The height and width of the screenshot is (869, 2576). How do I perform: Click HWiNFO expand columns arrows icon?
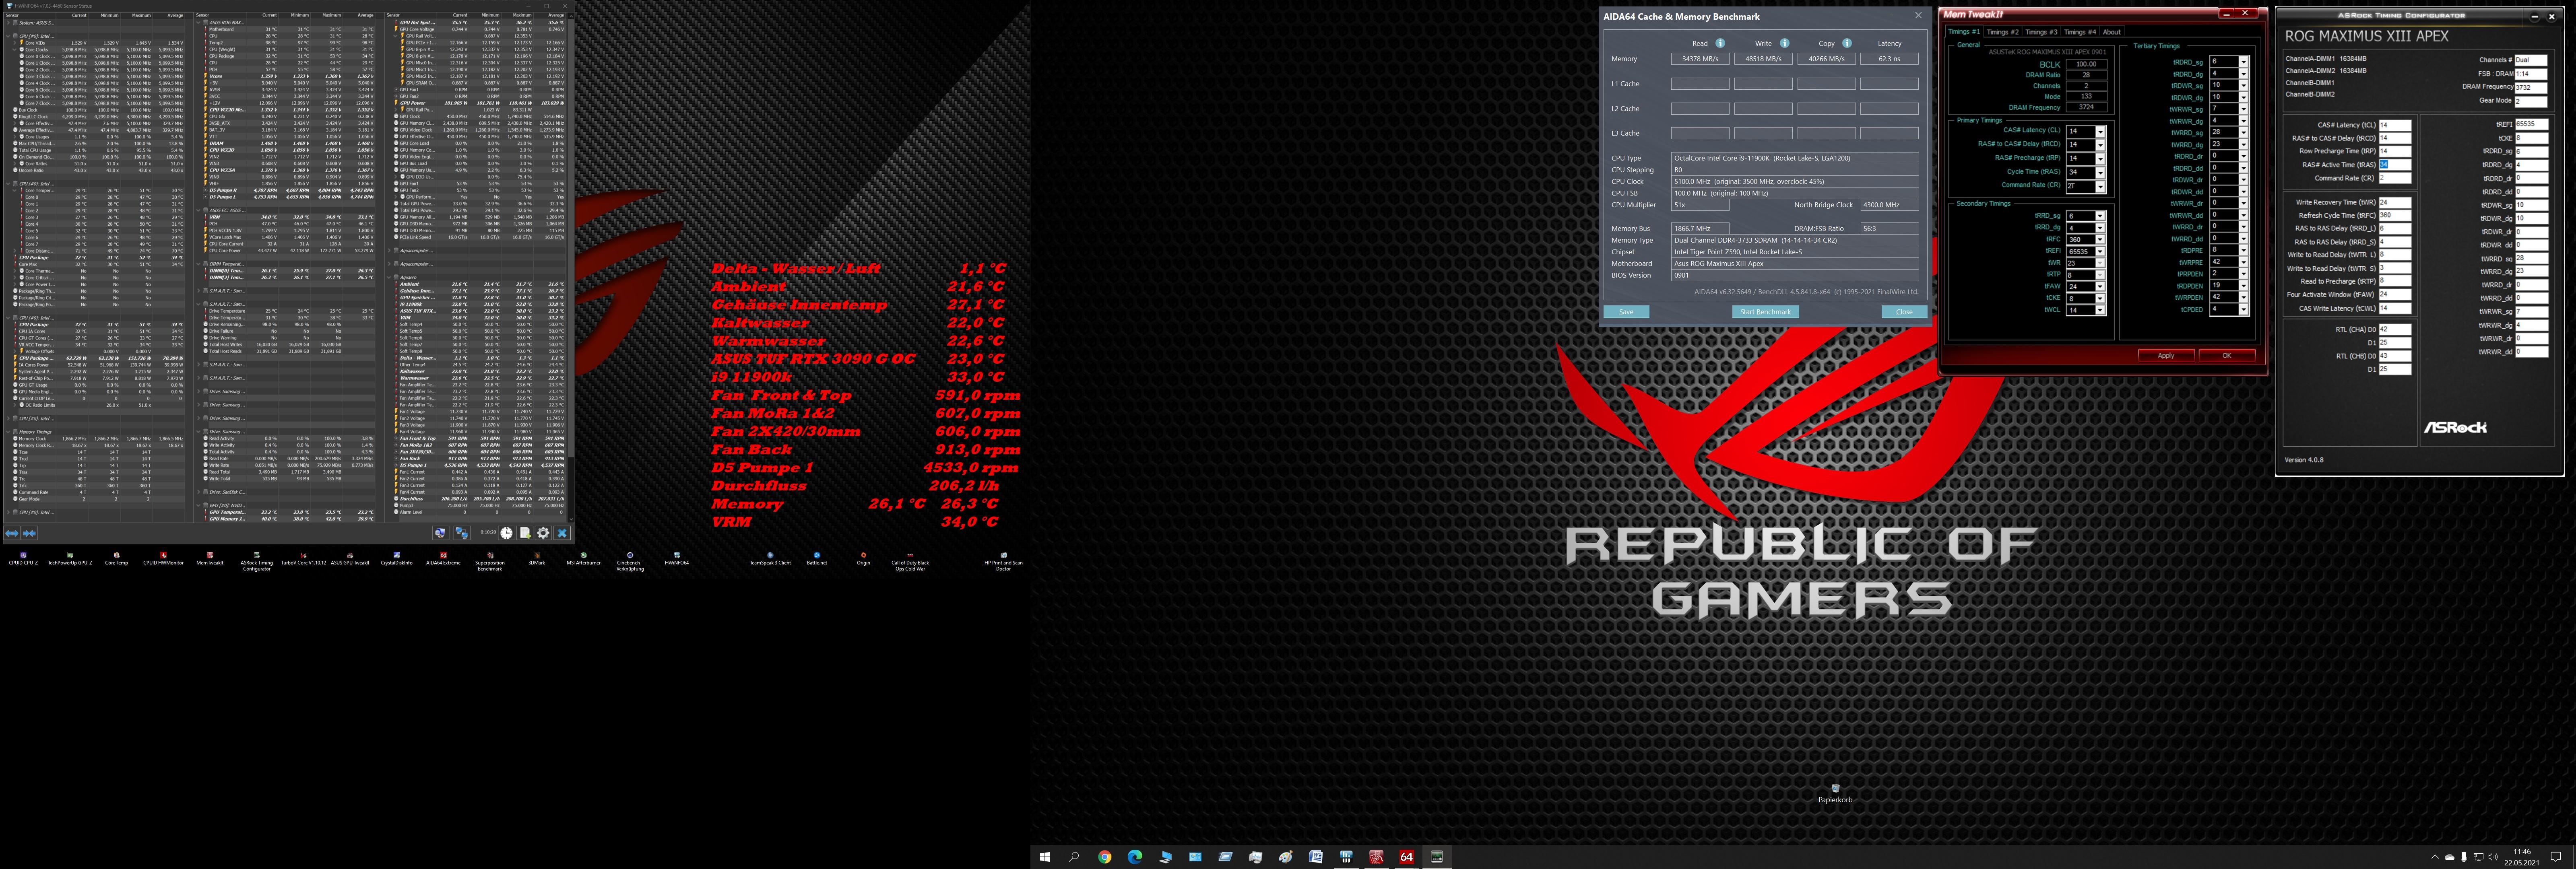12,533
